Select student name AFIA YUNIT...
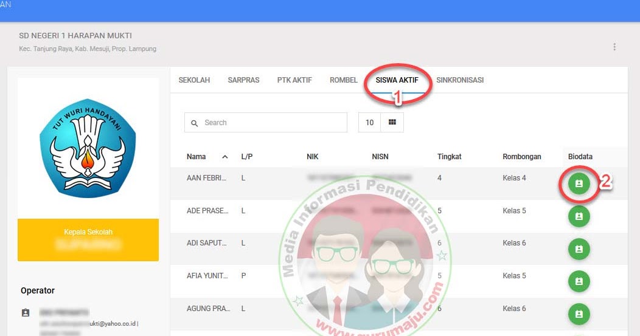Image resolution: width=640 pixels, height=336 pixels. [x=207, y=276]
